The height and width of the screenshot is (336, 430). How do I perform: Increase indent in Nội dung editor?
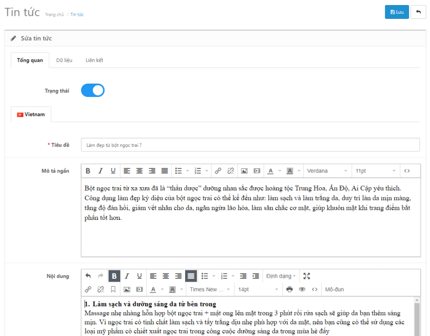coord(256,276)
